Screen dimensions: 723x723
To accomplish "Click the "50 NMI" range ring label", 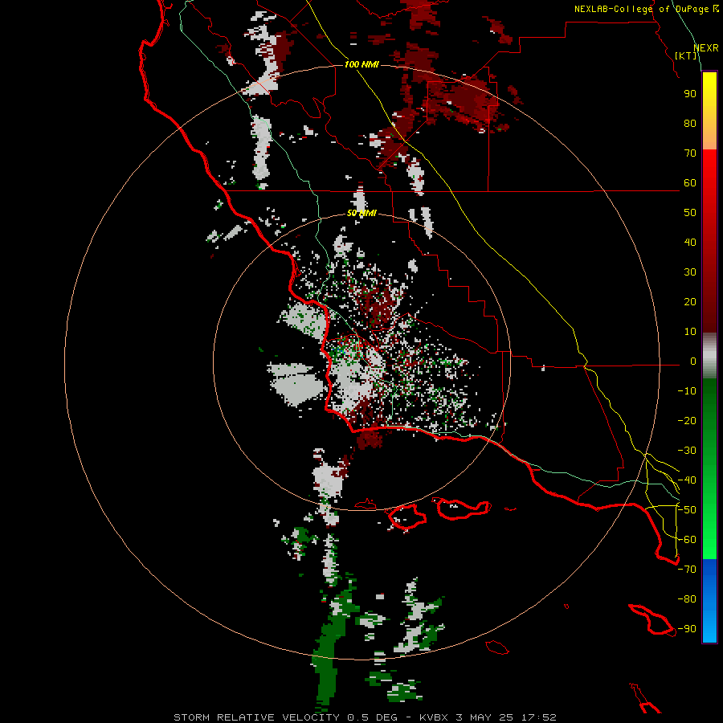I will pos(361,213).
